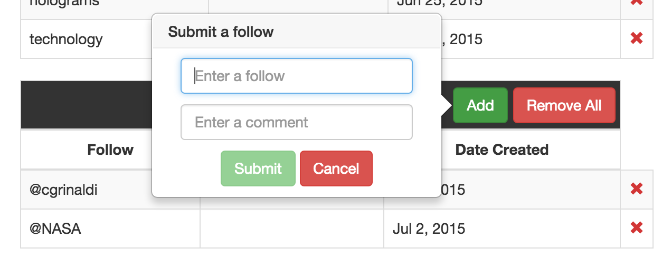This screenshot has height=258, width=662.
Task: Submit the new follow
Action: 258,168
